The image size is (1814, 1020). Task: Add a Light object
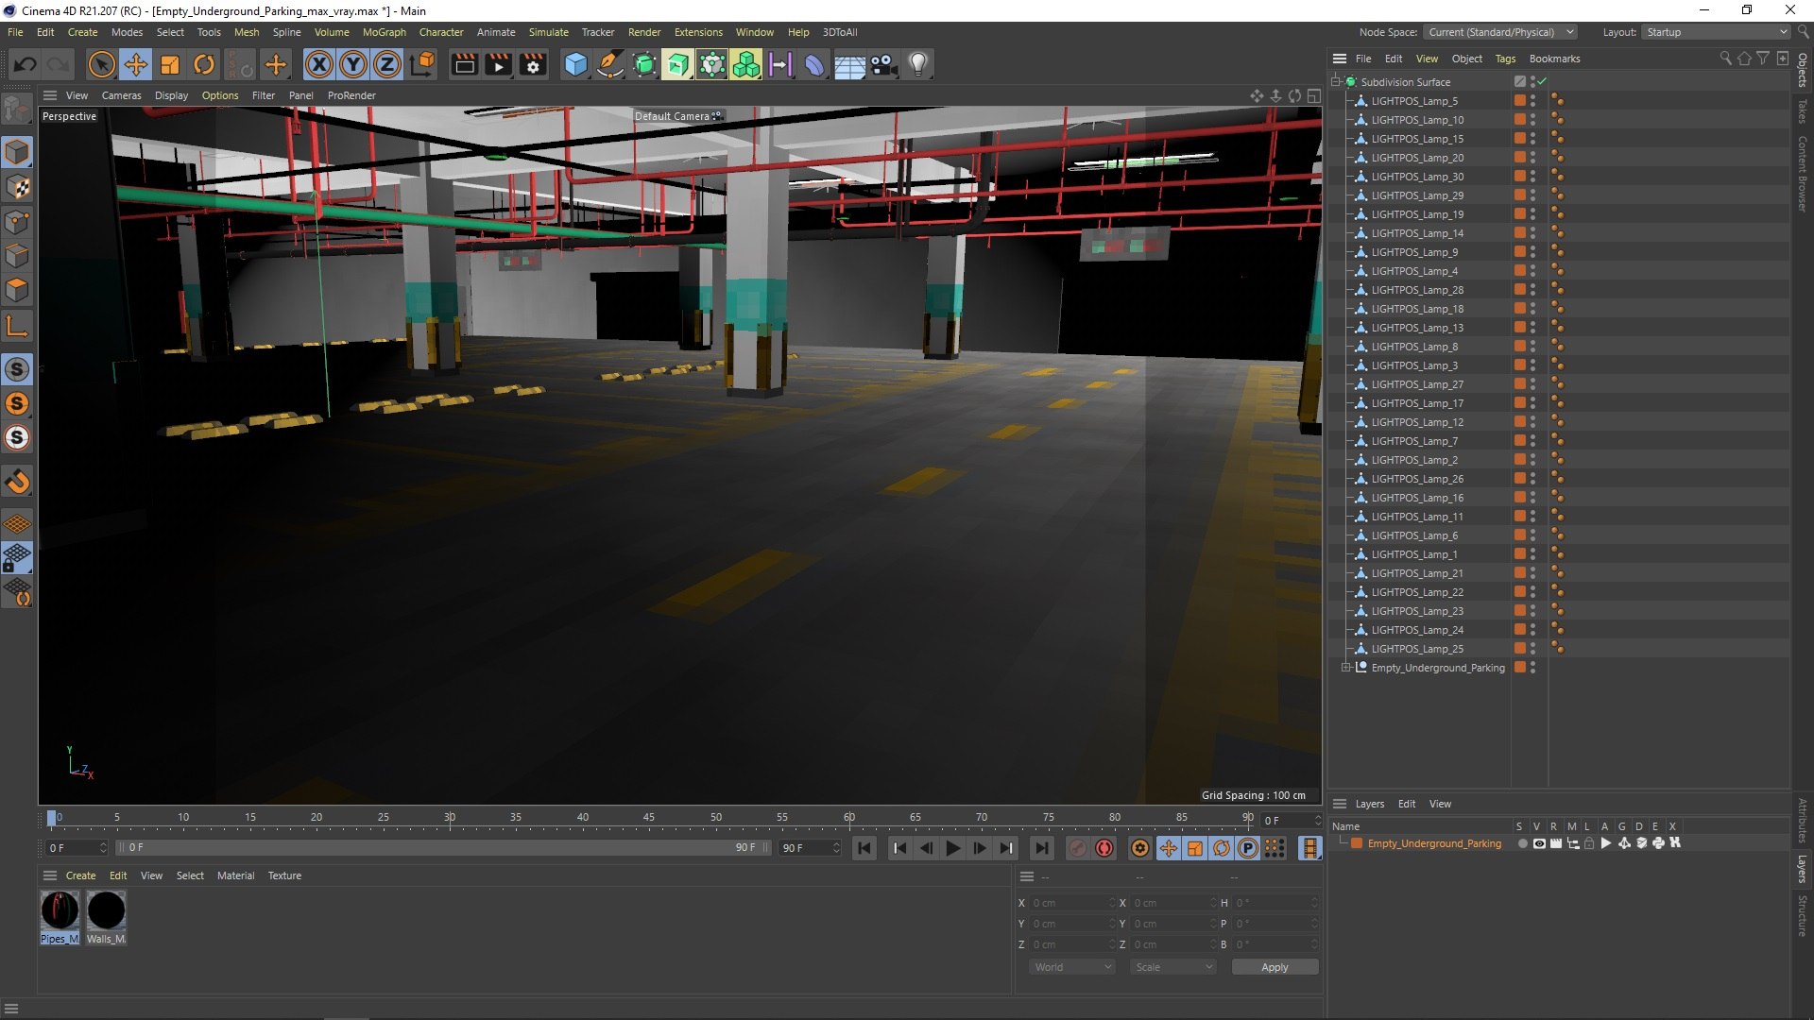click(917, 64)
